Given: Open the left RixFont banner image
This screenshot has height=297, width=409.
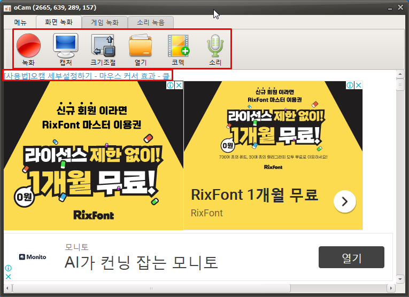Looking at the screenshot, I should click(x=94, y=155).
